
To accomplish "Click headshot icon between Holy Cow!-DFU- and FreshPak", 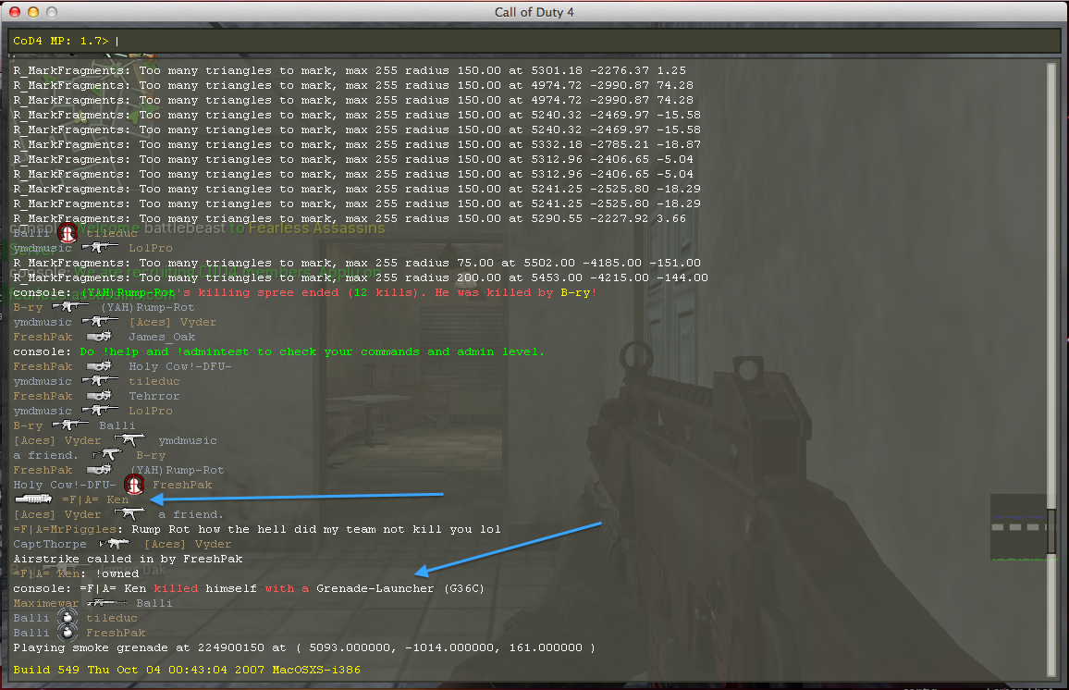I will 134,485.
